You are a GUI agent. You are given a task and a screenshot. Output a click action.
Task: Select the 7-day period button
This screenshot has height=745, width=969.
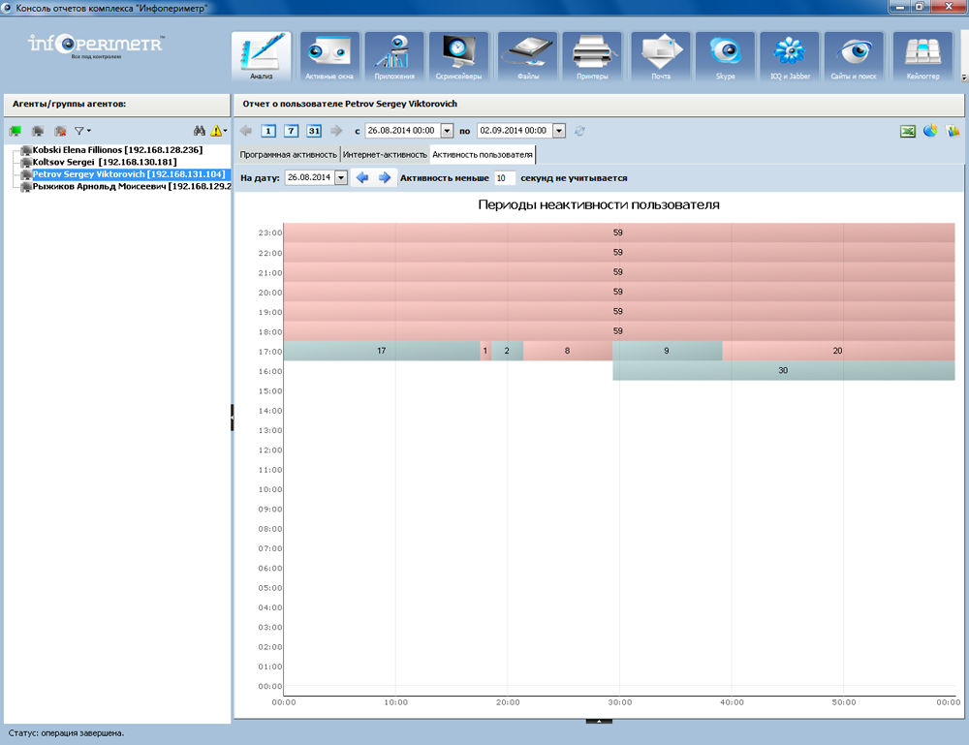291,131
